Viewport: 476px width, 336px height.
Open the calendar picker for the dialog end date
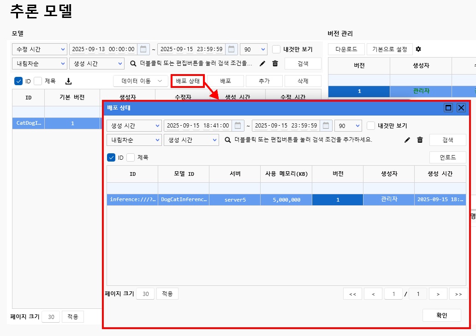[x=327, y=126]
